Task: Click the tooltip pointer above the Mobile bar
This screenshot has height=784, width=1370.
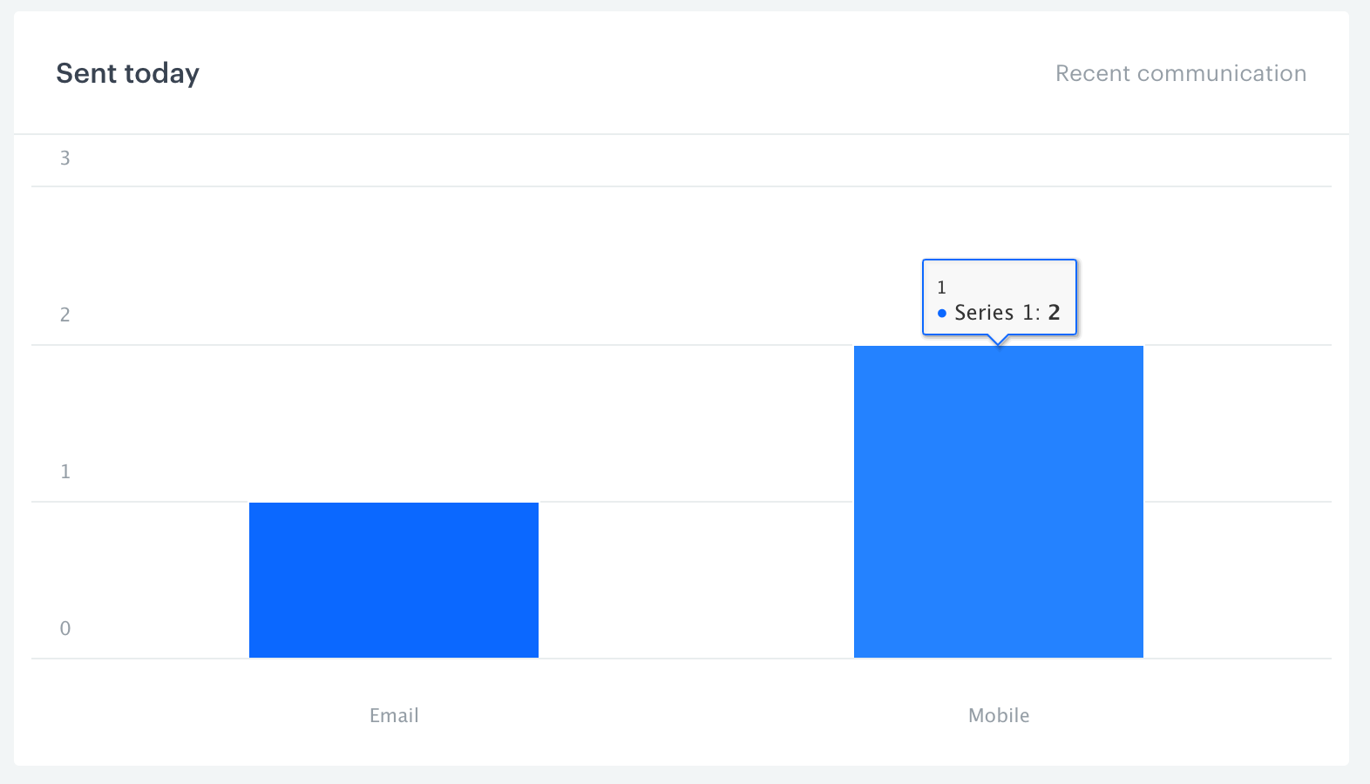Action: tap(999, 340)
